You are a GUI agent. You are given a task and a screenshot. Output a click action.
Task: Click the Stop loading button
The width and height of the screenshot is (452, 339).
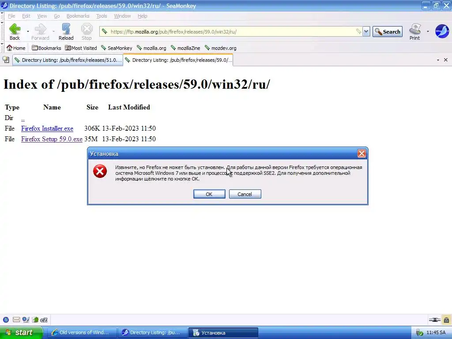tap(87, 31)
